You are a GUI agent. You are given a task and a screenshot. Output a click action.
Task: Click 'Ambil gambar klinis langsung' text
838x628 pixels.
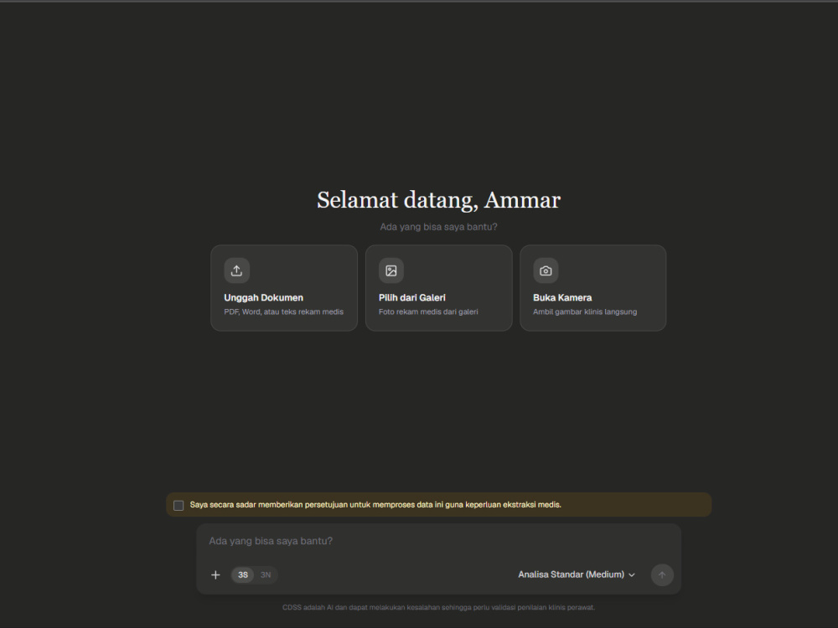point(585,311)
